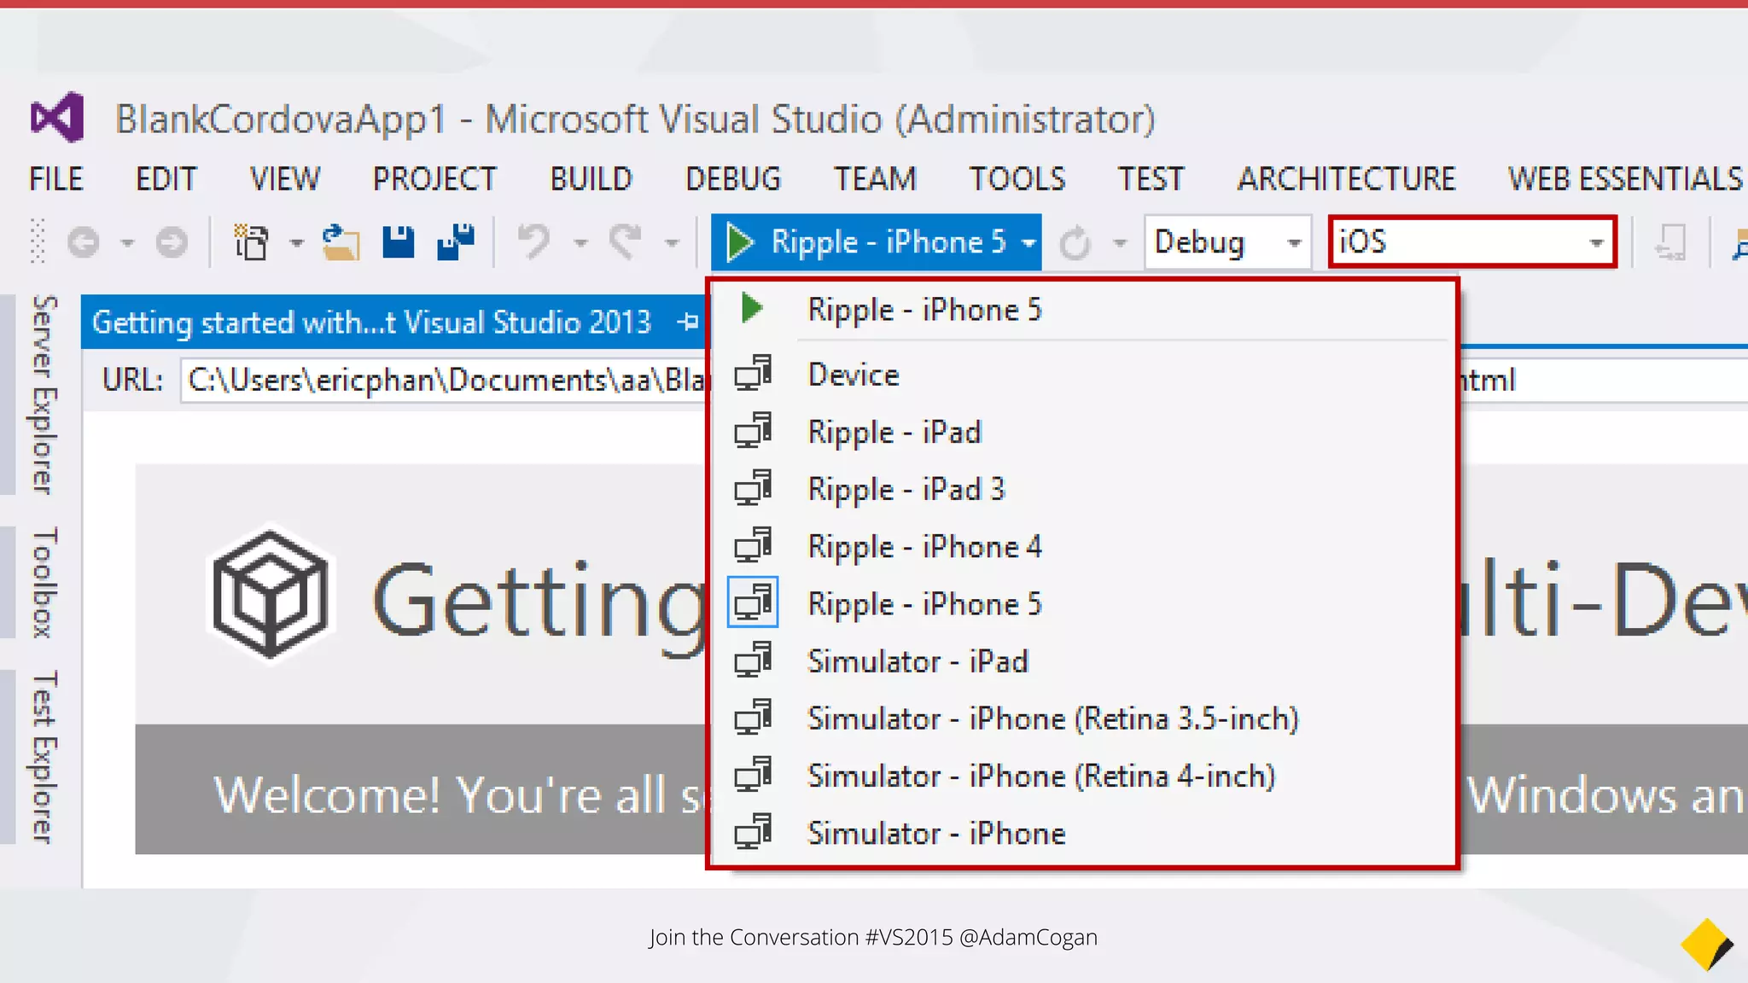The width and height of the screenshot is (1748, 983).
Task: Open the VIEW menu
Action: pos(285,178)
